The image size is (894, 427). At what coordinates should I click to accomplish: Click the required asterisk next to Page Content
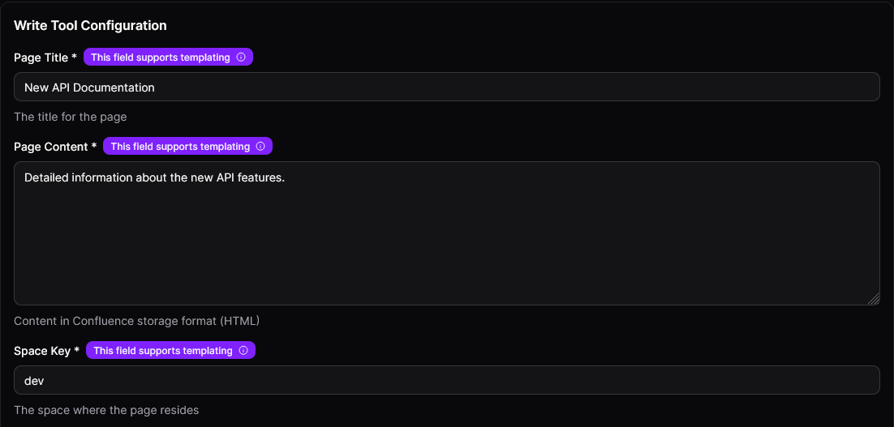tap(94, 147)
